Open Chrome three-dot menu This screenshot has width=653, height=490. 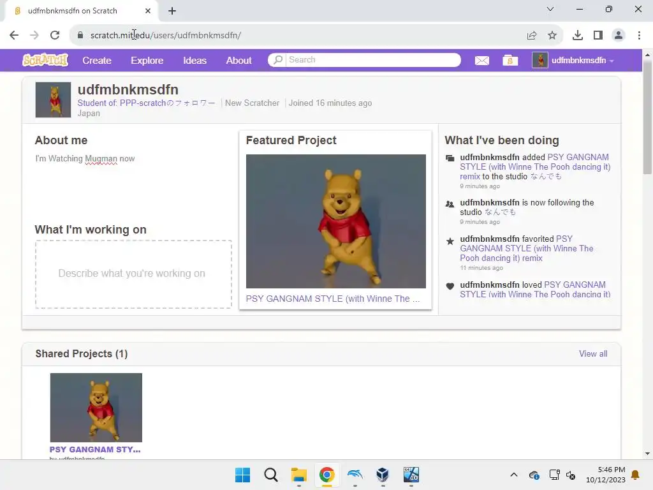639,36
